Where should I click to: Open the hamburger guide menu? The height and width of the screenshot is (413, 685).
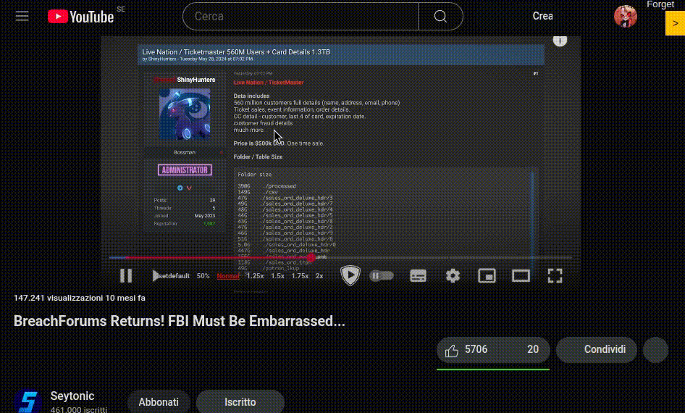[22, 16]
